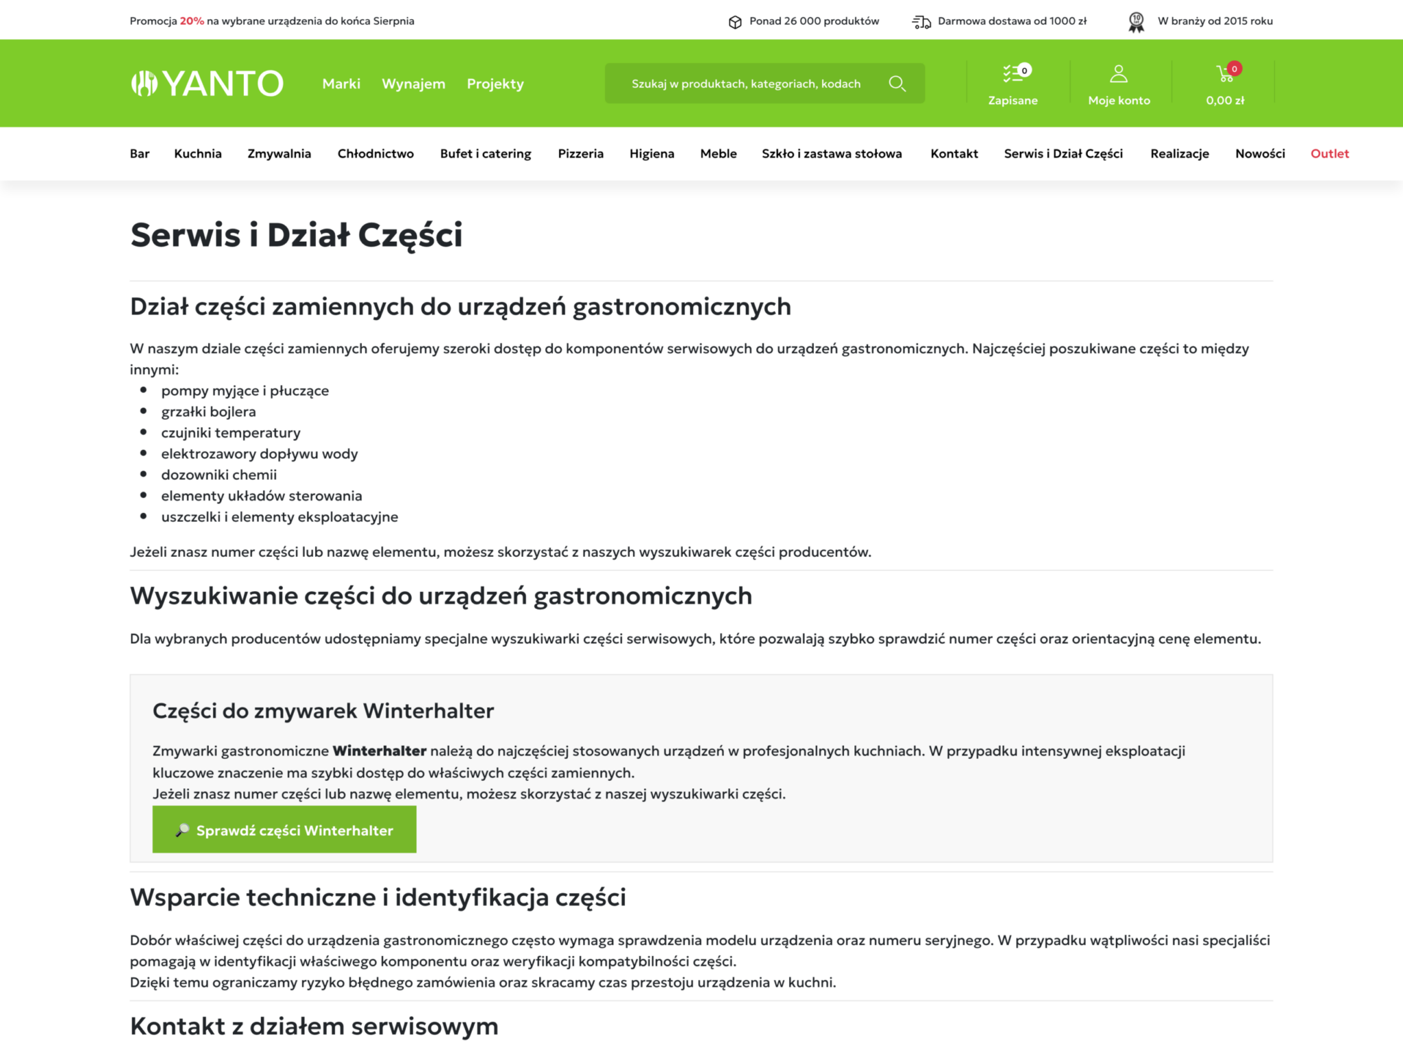This screenshot has width=1403, height=1052.
Task: Click Wyszukiwanie części do urządzeń gastronomicznych heading
Action: point(441,596)
